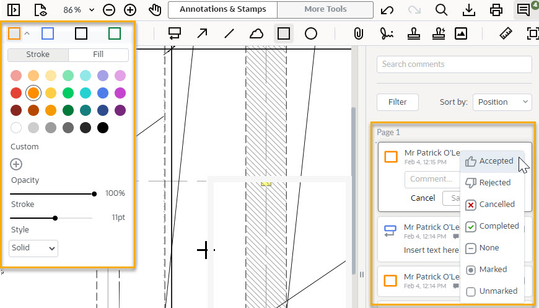Redo the last action

tap(414, 10)
